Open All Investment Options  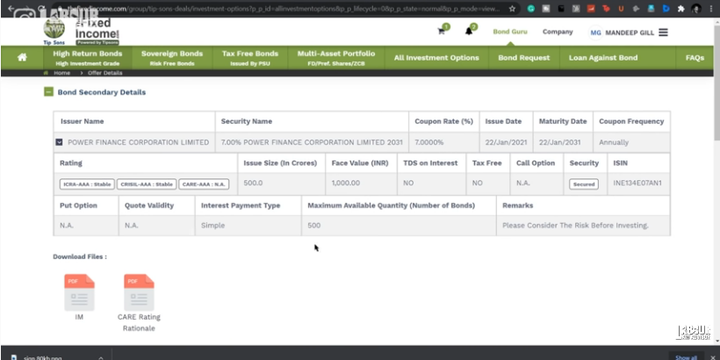coord(436,57)
